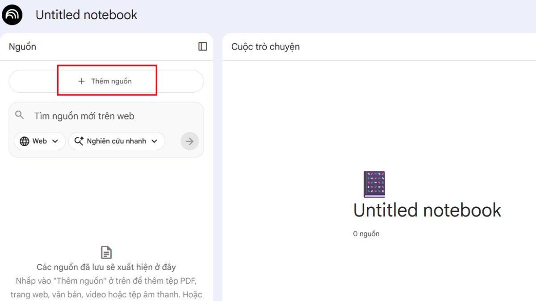Click the globe icon on the Web selector

25,141
